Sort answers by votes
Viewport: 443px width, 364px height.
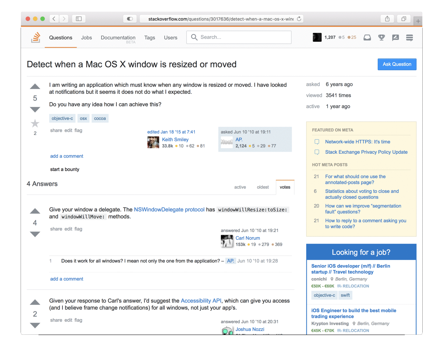285,187
